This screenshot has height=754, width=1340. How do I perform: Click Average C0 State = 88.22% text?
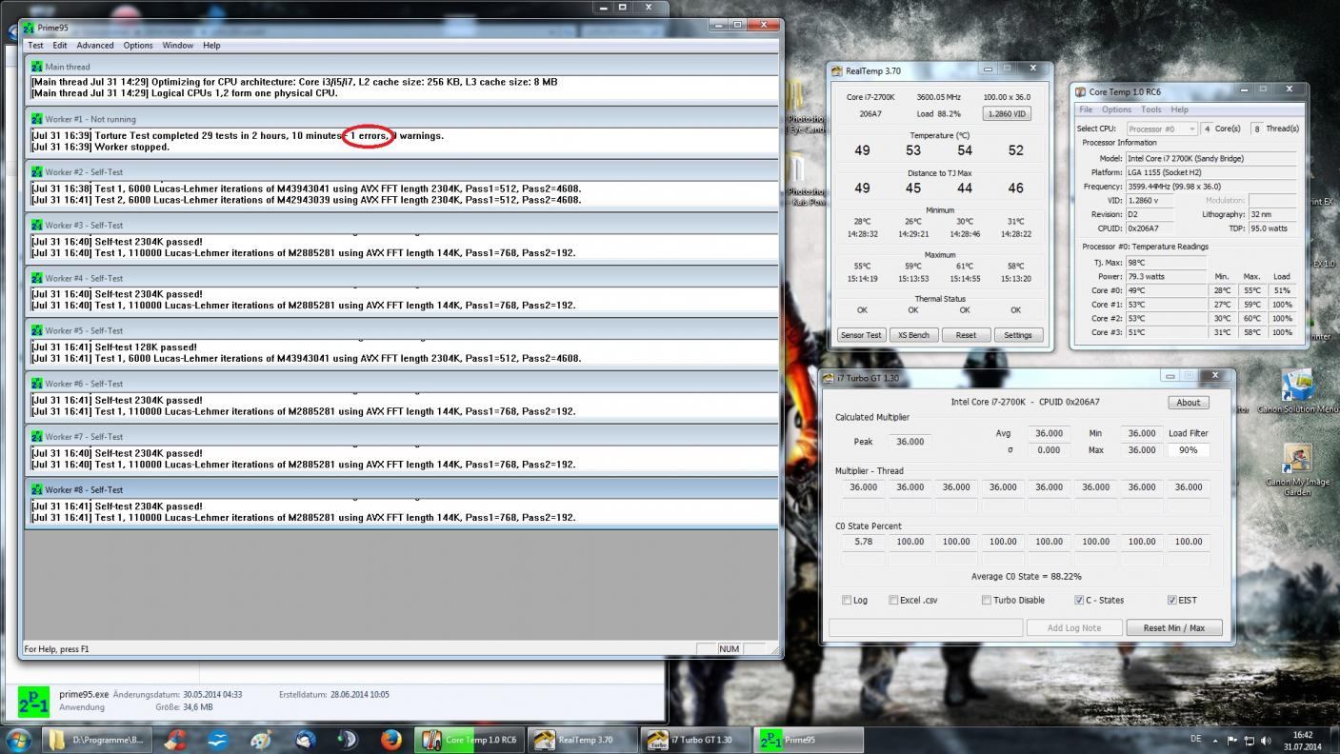click(x=1026, y=576)
